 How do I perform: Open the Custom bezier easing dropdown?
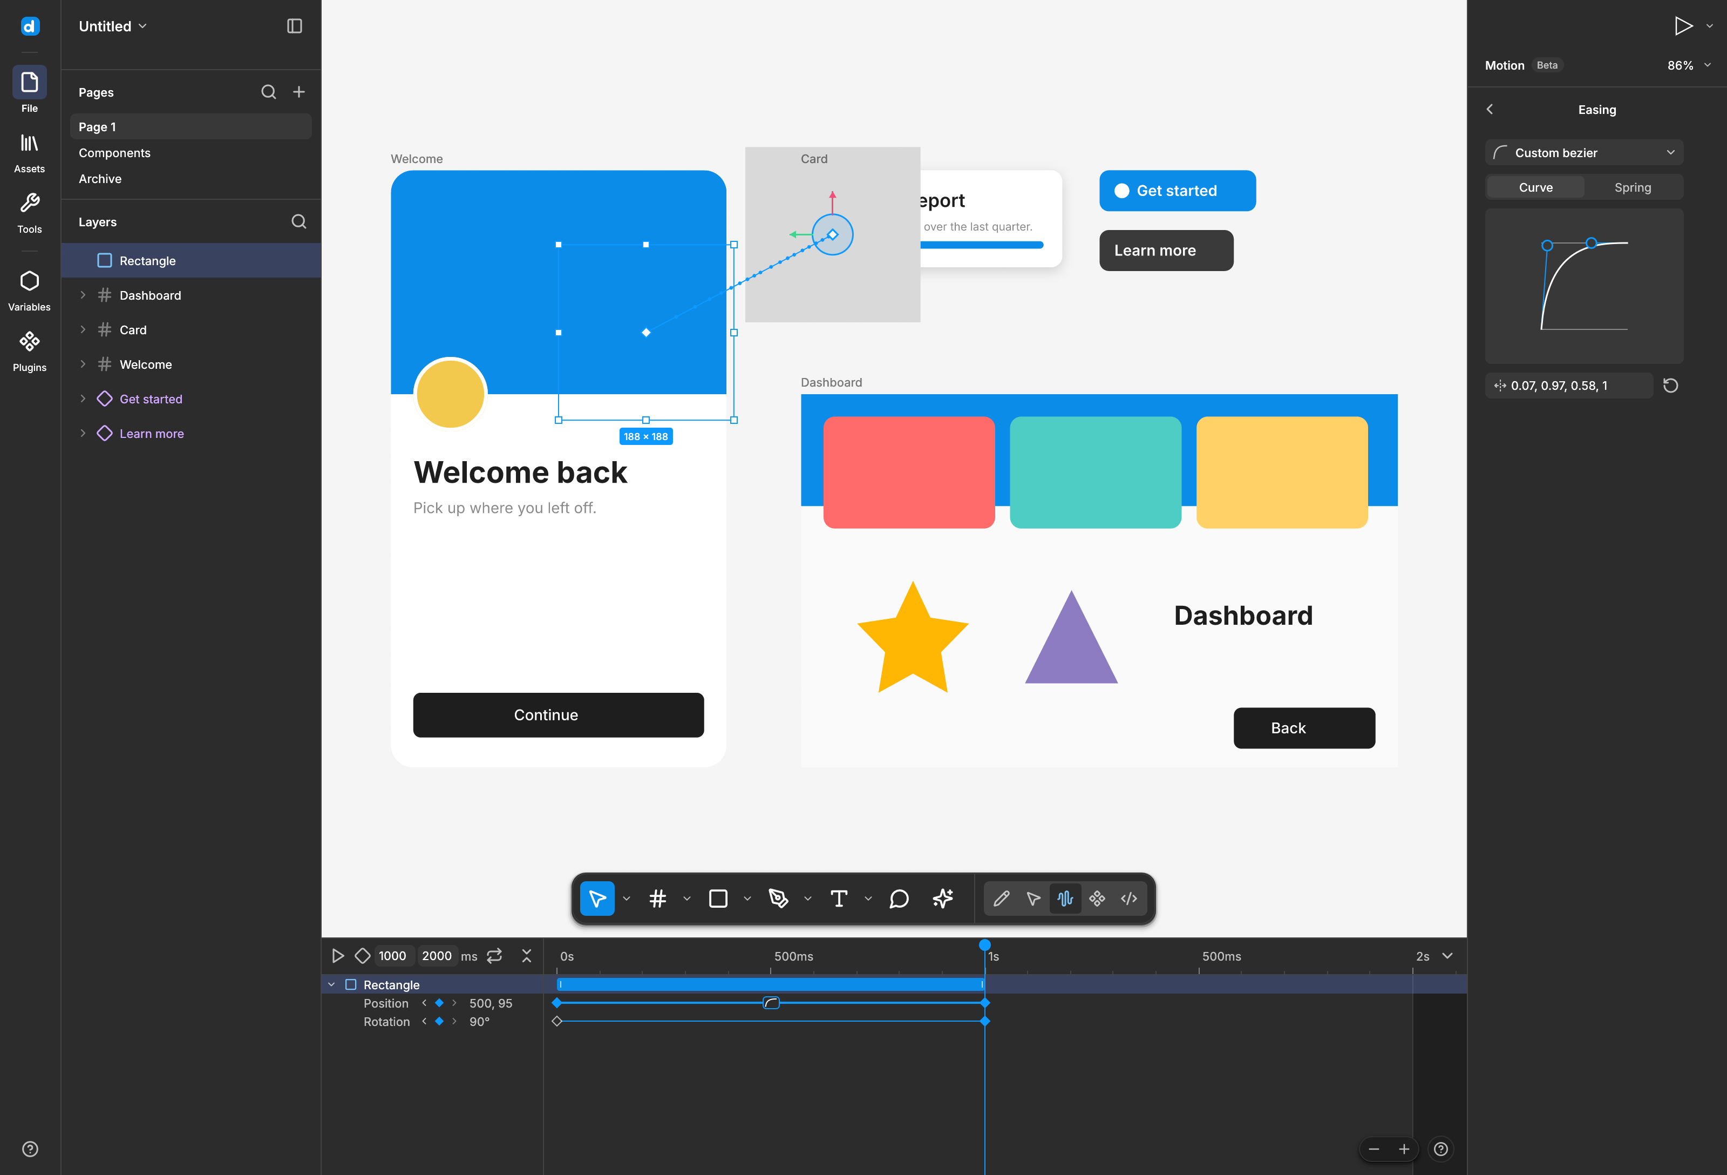pyautogui.click(x=1583, y=152)
